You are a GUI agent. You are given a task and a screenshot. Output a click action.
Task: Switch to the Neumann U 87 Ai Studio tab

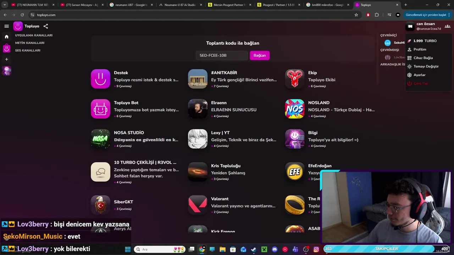180,5
